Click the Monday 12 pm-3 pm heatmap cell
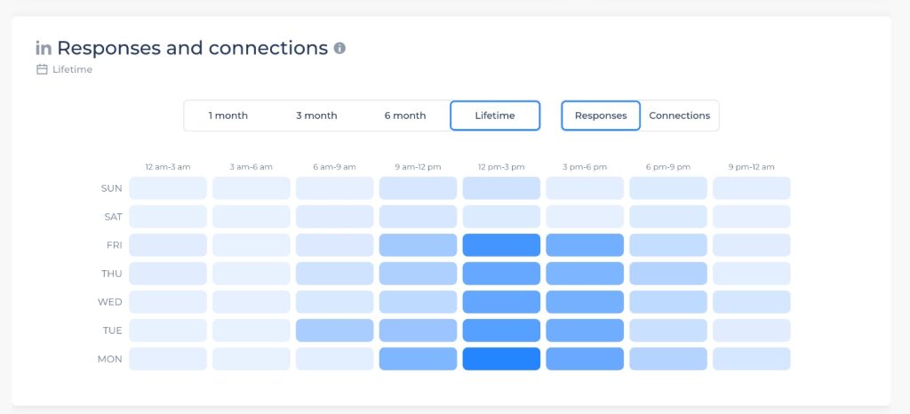 (501, 359)
